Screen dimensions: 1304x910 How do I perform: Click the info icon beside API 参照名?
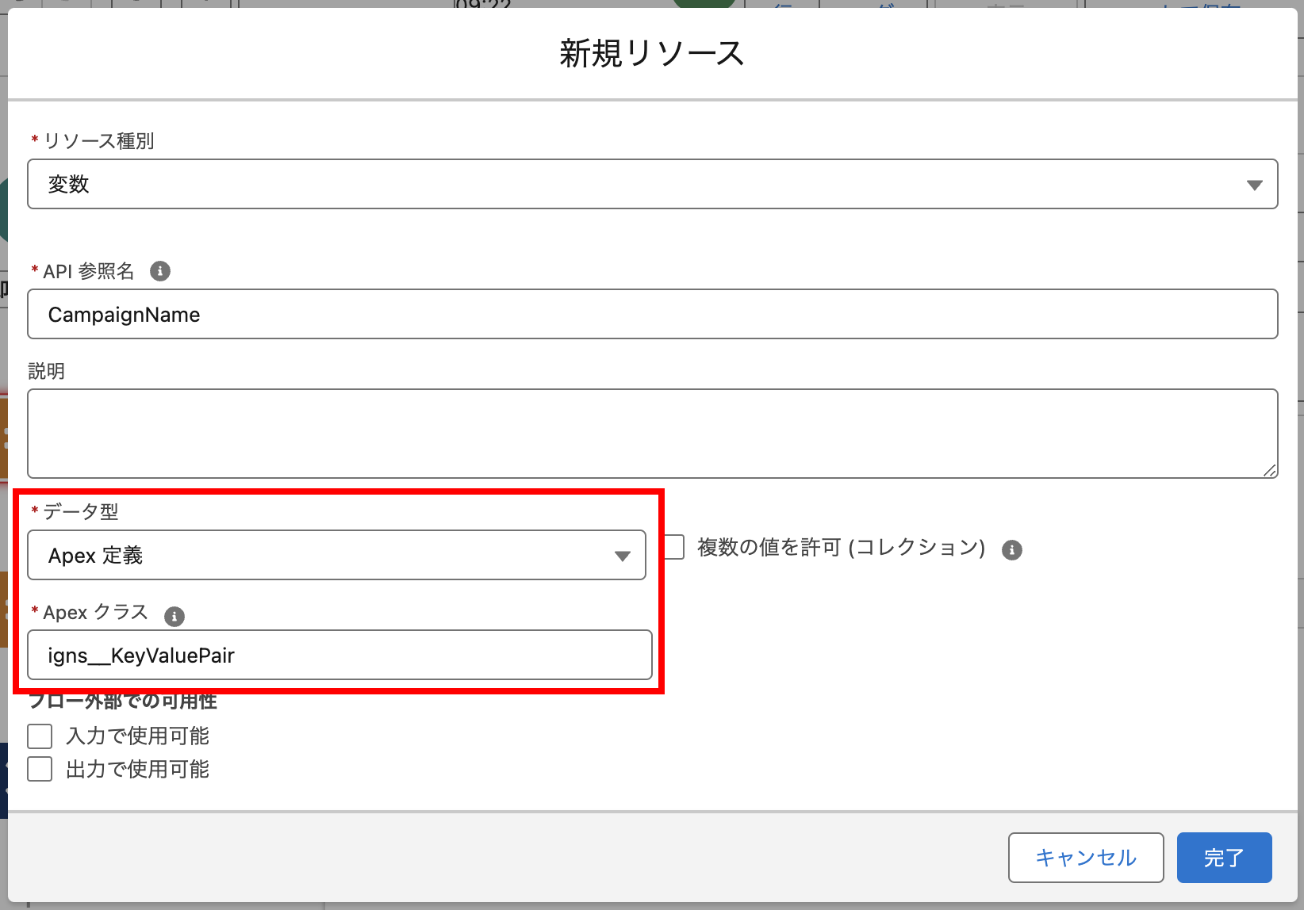coord(160,271)
